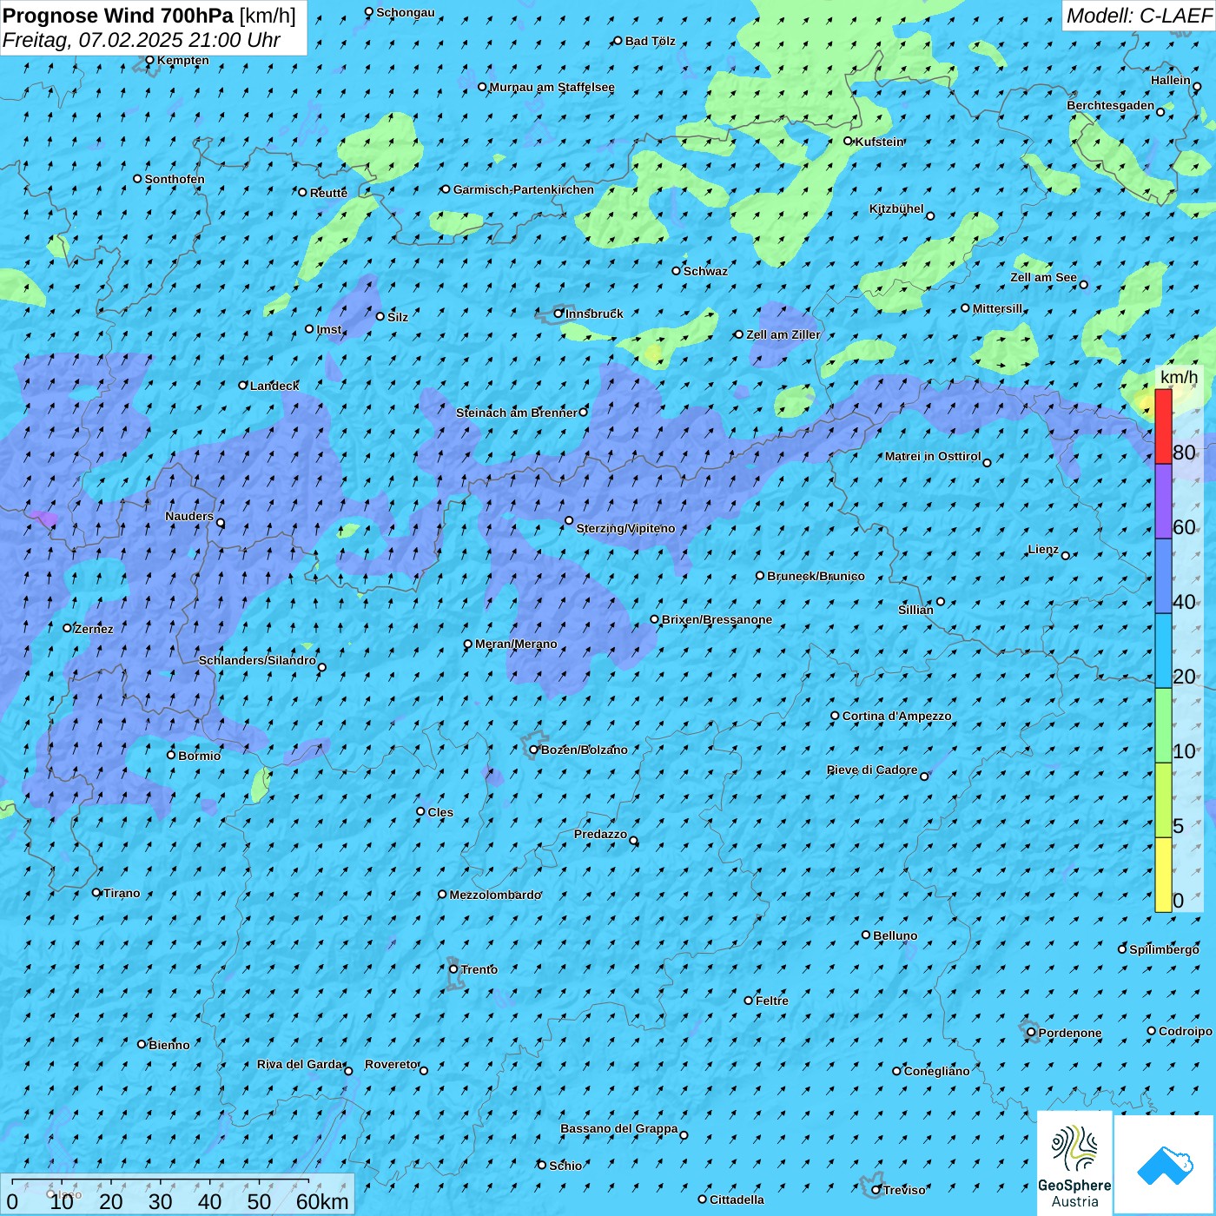Click the 'Schio' label
This screenshot has width=1216, height=1216.
[x=566, y=1166]
